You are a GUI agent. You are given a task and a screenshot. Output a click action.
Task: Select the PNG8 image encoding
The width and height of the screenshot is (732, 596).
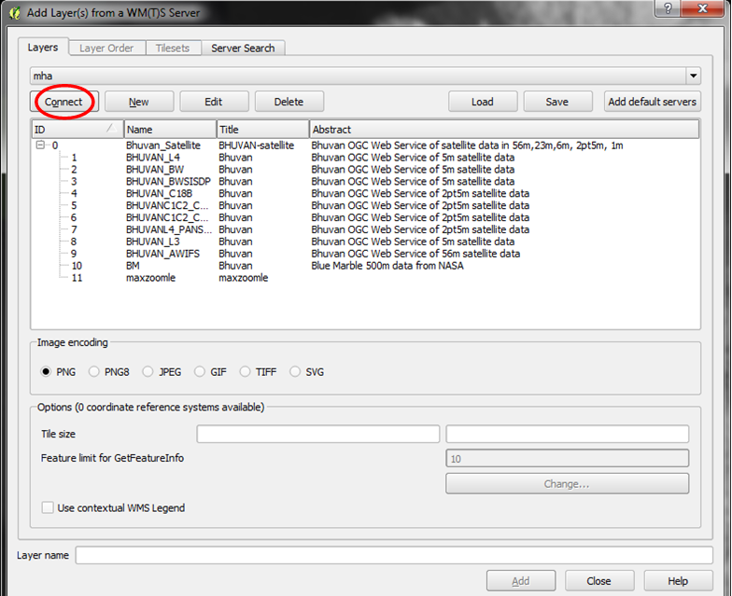[93, 371]
